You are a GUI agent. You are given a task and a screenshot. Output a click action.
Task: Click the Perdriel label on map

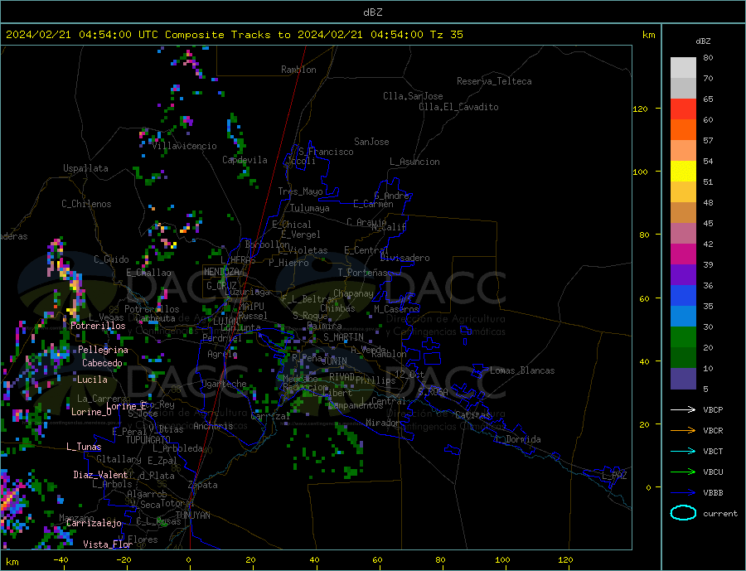click(221, 338)
